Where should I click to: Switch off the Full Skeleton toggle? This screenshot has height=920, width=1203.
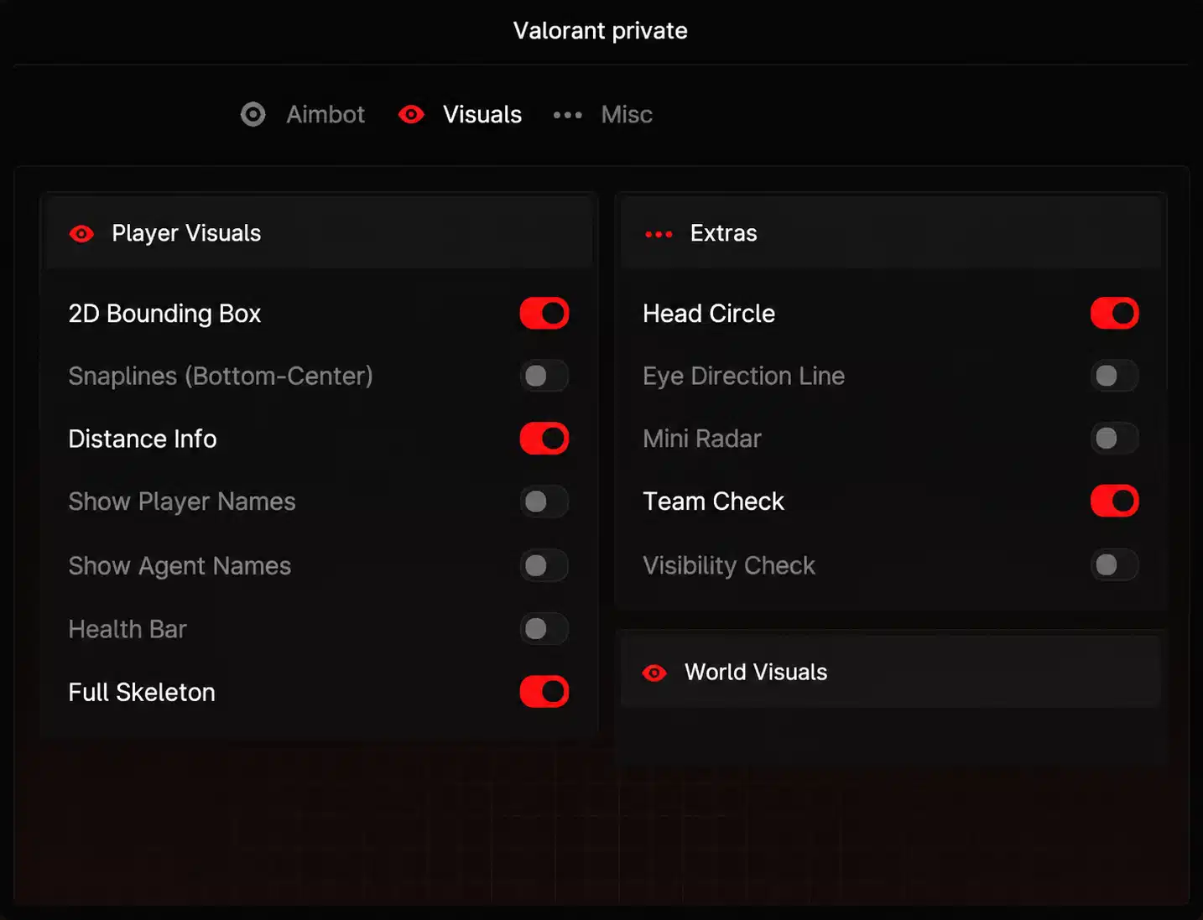tap(544, 692)
